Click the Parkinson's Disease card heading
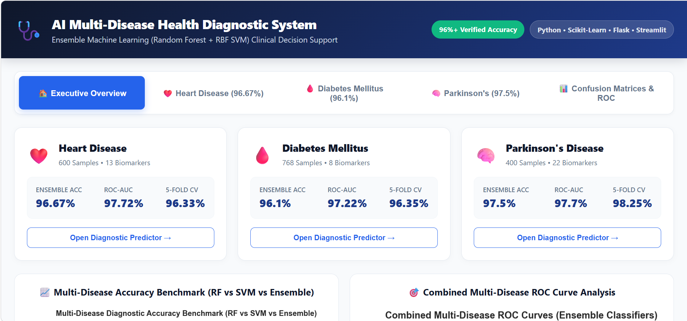Screen dimensions: 687x321 click(x=555, y=148)
